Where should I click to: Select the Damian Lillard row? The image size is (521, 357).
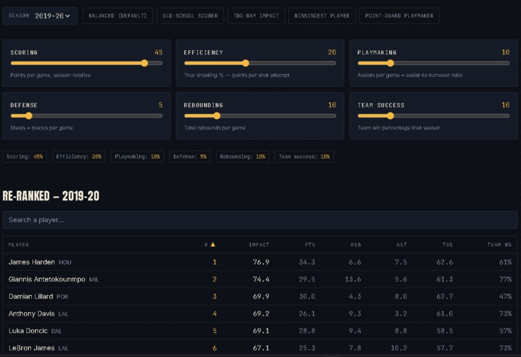pos(260,296)
